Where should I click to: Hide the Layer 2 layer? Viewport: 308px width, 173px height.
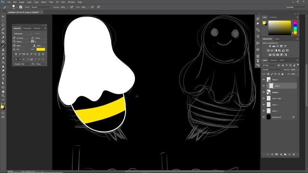264,105
